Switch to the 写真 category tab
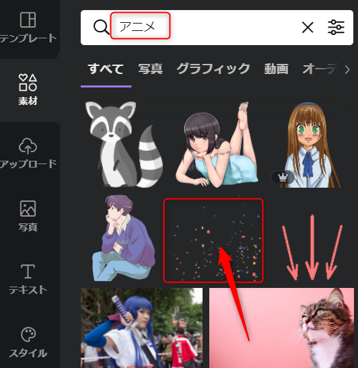The height and width of the screenshot is (368, 358). [x=151, y=69]
